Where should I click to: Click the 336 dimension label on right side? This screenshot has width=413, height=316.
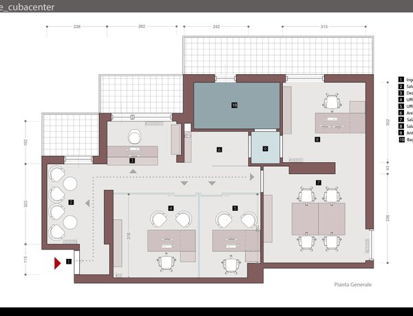point(388,218)
